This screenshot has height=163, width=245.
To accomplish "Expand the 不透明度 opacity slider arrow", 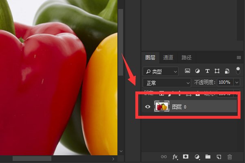I will 237,83.
